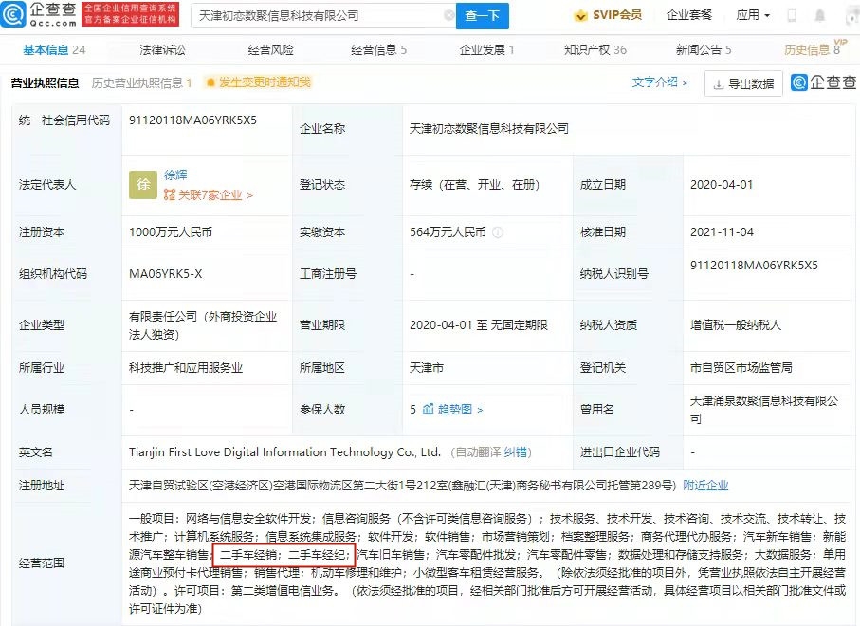Click the 科技推广和应用服务业 industry value

tap(186, 368)
